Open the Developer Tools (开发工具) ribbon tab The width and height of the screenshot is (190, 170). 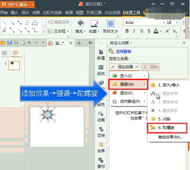pos(94,13)
